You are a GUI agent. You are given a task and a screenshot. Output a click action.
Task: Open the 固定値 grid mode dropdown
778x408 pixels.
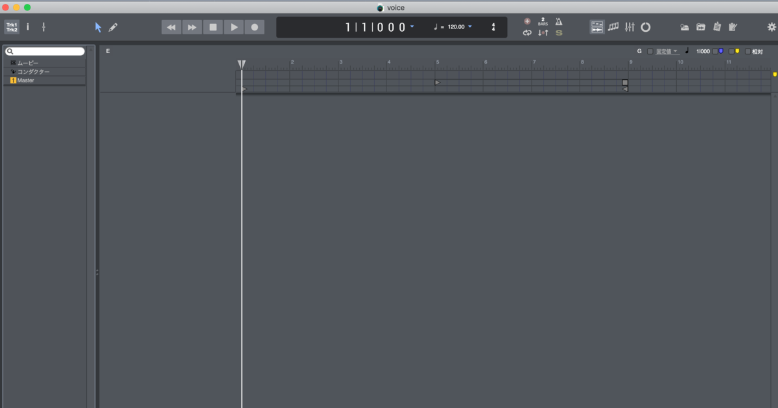(x=667, y=51)
